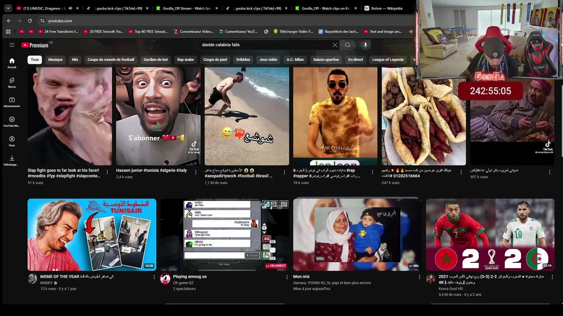Viewport: 563px width, 316px height.
Task: Open the MR CHIHAB rap short thumbnail
Action: pyautogui.click(x=335, y=116)
